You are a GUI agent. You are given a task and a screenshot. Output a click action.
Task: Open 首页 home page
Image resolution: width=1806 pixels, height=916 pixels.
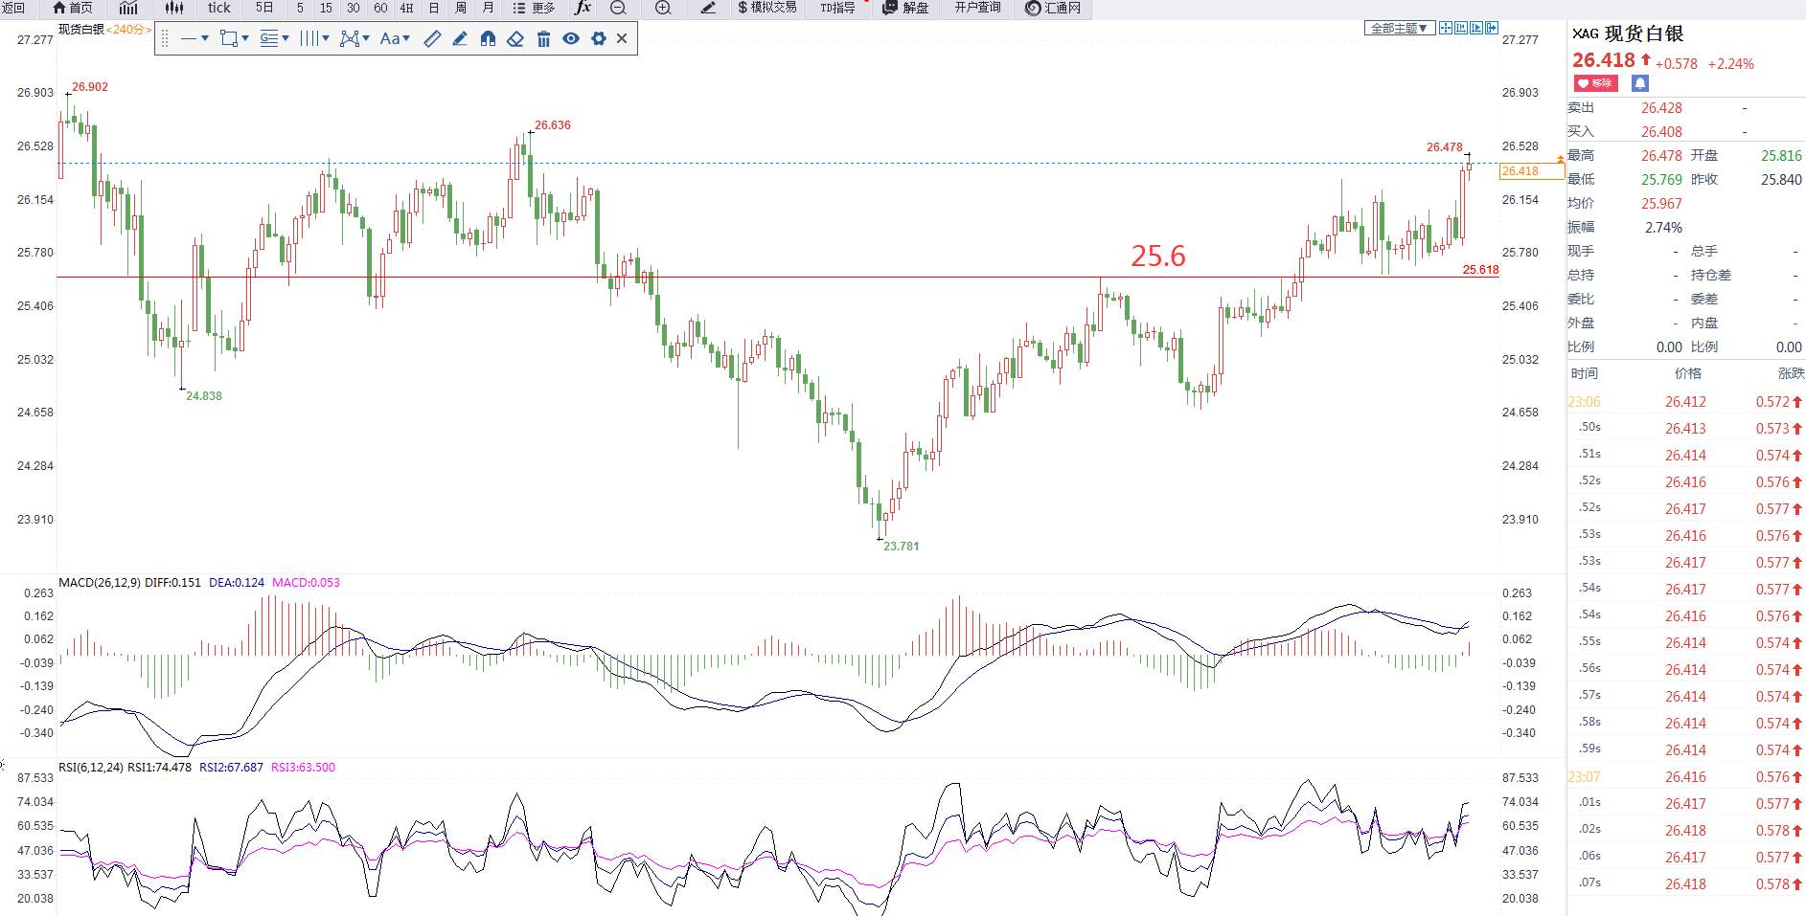73,8
